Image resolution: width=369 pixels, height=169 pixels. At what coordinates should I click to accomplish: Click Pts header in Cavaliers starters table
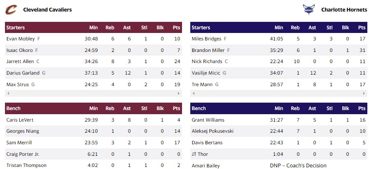[x=177, y=28]
